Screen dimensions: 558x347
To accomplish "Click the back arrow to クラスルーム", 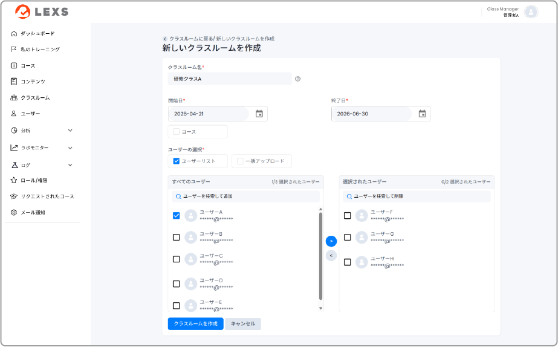I will pos(165,39).
